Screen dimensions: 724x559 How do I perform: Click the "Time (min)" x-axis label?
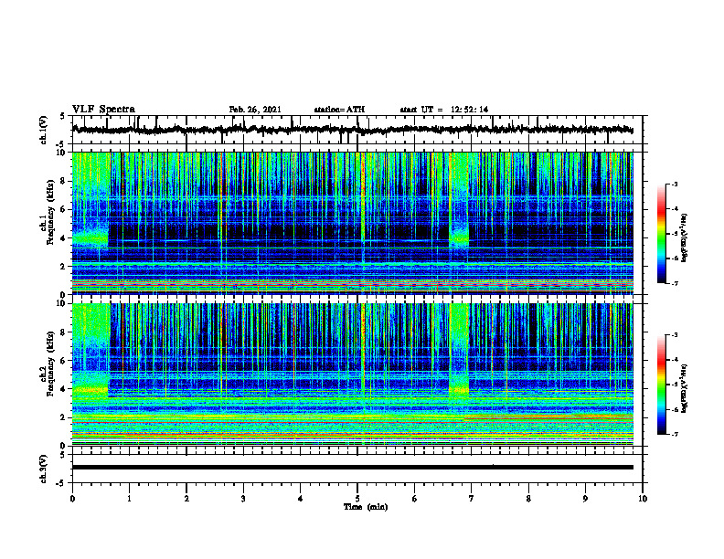click(366, 507)
